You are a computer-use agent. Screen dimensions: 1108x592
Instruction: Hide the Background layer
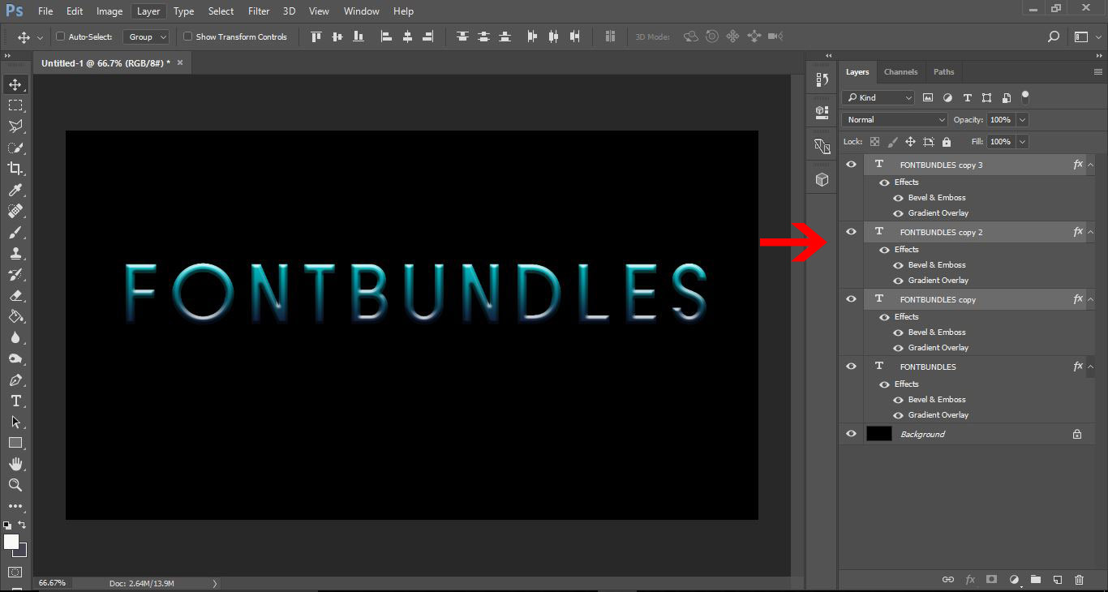851,434
